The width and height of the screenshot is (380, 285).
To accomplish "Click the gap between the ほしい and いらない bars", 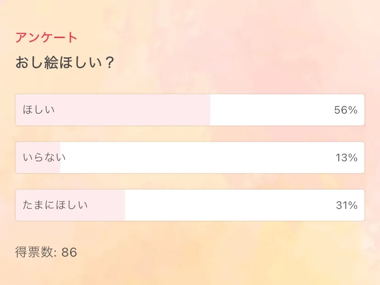I will pos(190,134).
